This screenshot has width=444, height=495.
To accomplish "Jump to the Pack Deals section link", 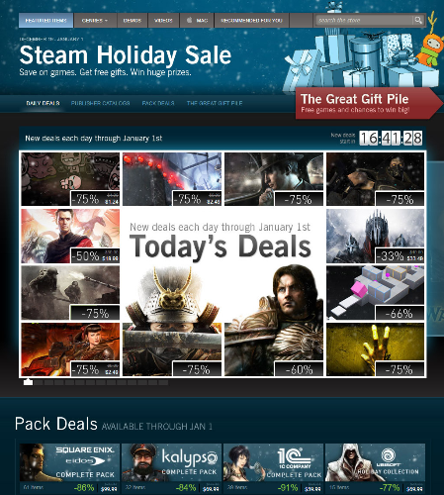I will pos(158,103).
